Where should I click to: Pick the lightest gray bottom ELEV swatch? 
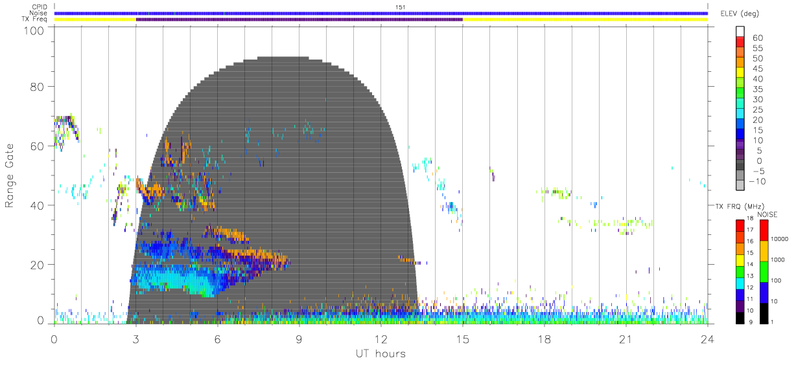[x=740, y=186]
